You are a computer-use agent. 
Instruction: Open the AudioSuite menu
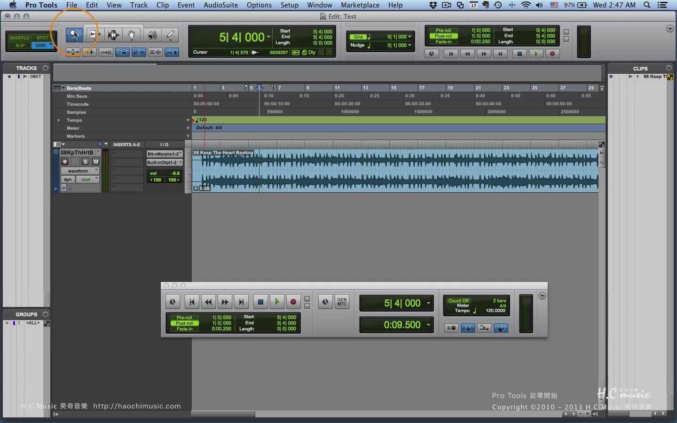220,5
